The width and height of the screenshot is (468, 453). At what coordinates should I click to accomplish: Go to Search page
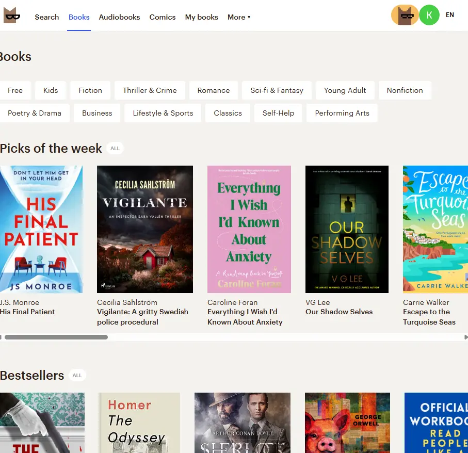coord(47,18)
